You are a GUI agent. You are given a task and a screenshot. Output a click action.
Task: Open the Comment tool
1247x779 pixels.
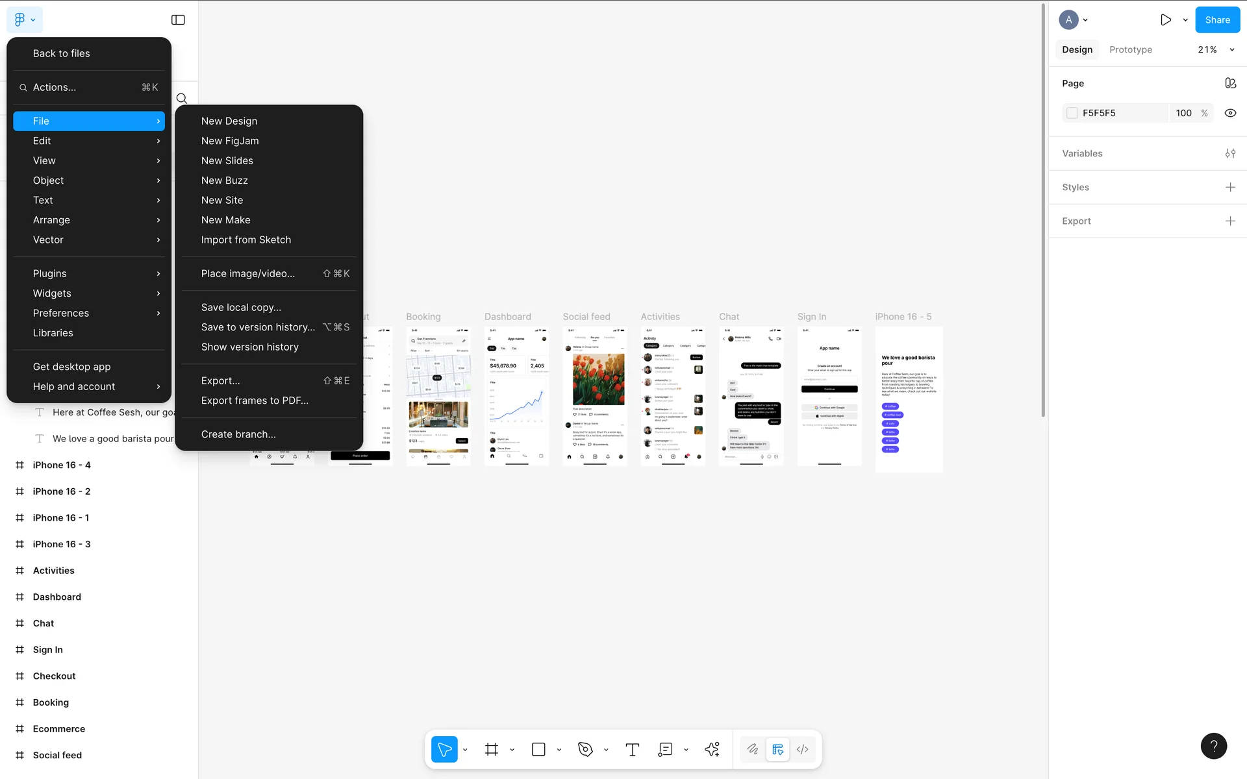(x=665, y=750)
